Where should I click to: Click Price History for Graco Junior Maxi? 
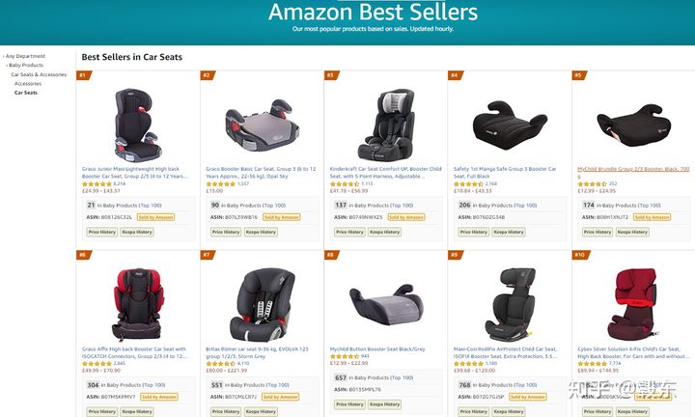(102, 232)
